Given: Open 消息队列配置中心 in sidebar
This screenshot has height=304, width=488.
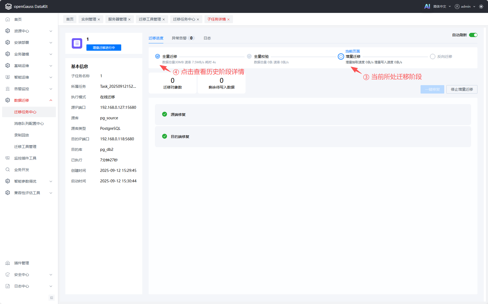Looking at the screenshot, I should click(x=29, y=123).
